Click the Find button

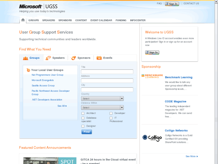coord(87,132)
